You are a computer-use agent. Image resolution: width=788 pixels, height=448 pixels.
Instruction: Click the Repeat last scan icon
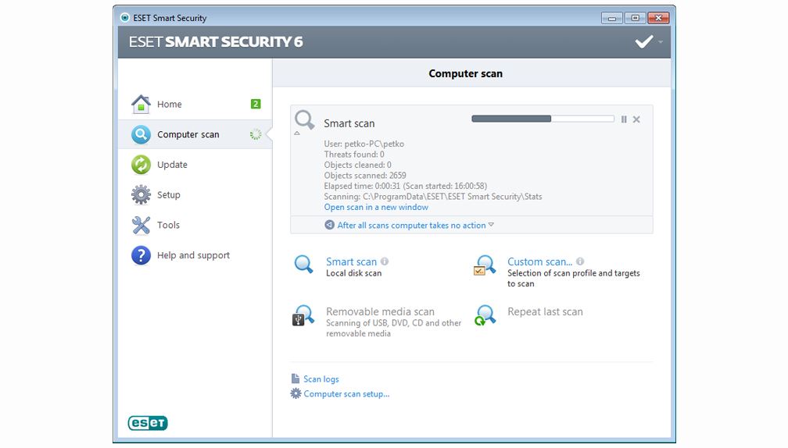tap(485, 315)
